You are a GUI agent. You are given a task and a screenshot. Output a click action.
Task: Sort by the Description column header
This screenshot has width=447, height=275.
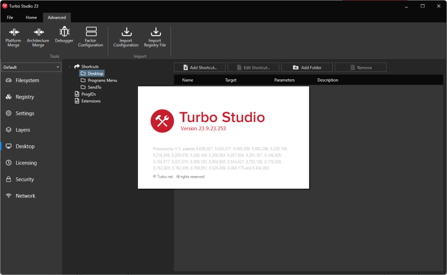pos(328,80)
